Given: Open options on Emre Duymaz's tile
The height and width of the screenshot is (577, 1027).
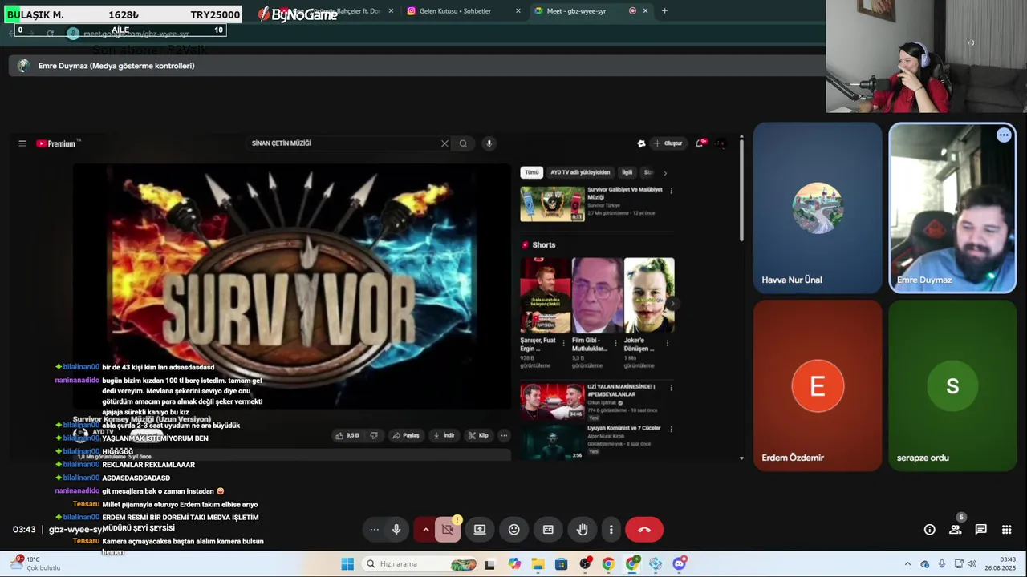Looking at the screenshot, I should point(1004,135).
